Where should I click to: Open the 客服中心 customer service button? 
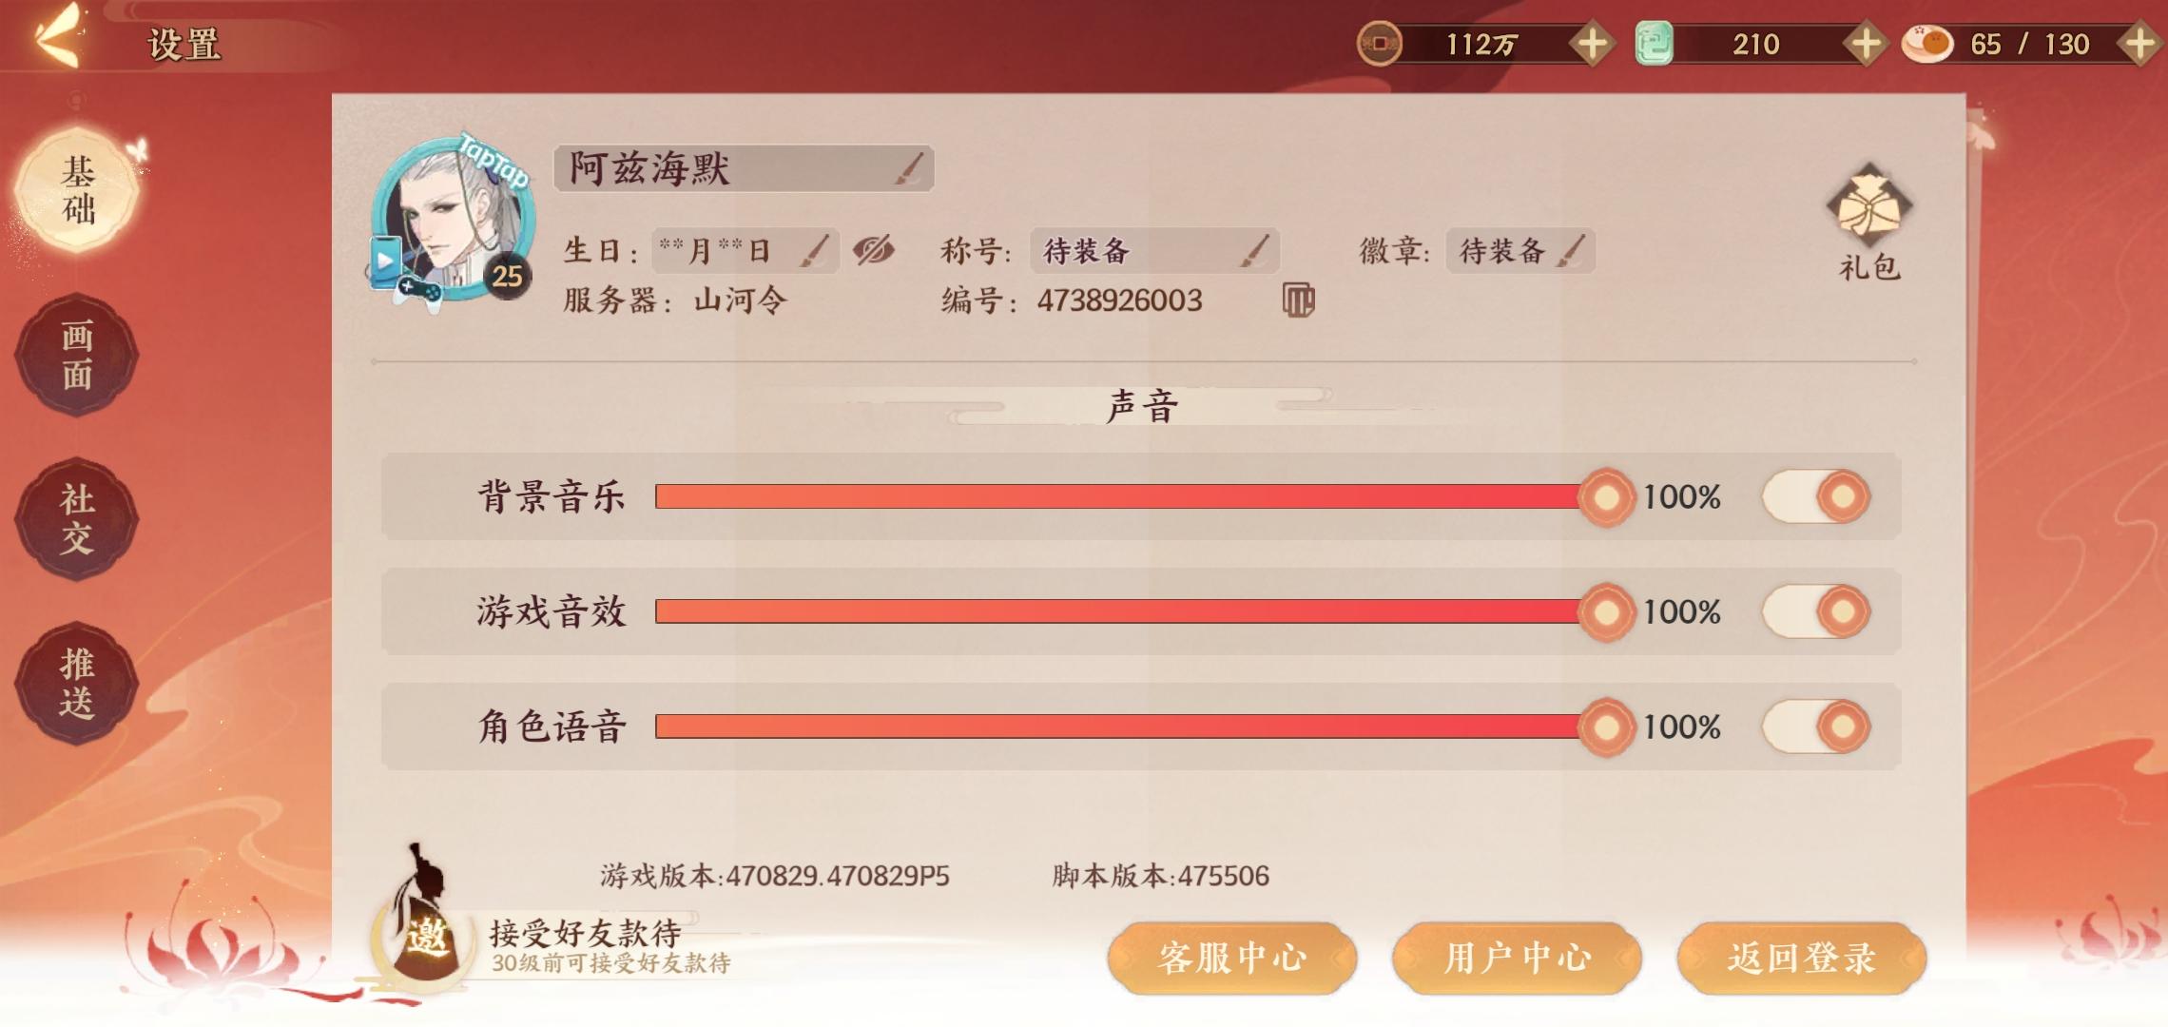[x=1231, y=958]
